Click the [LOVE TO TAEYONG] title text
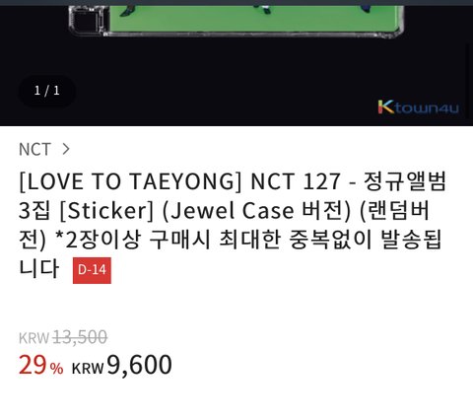This screenshot has width=473, height=419. tap(130, 181)
